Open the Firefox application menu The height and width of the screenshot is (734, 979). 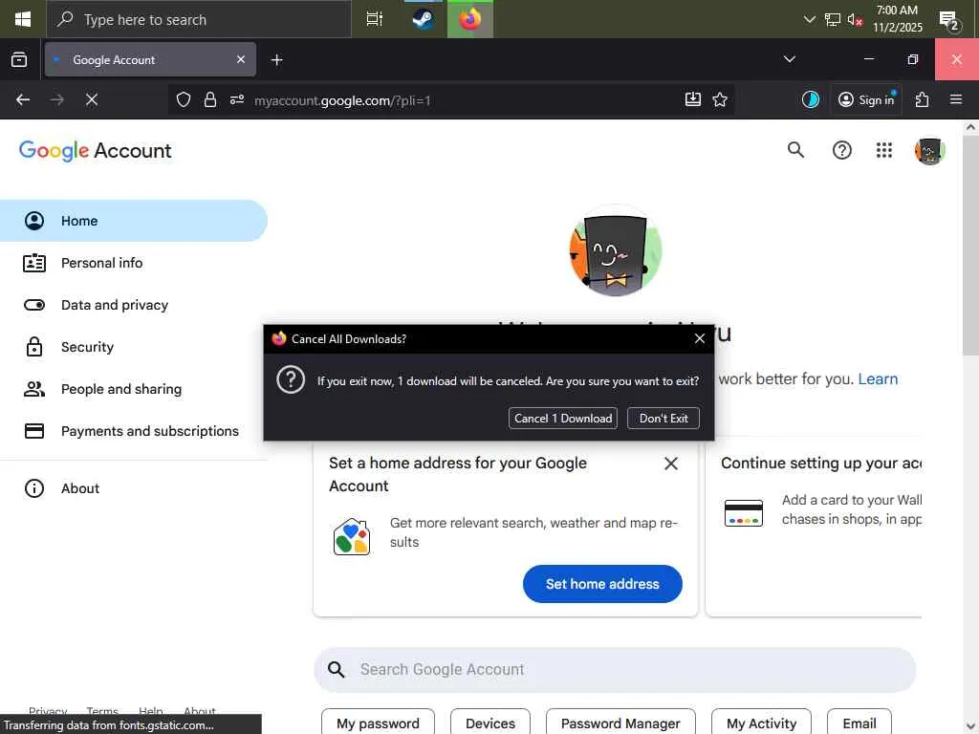point(955,99)
